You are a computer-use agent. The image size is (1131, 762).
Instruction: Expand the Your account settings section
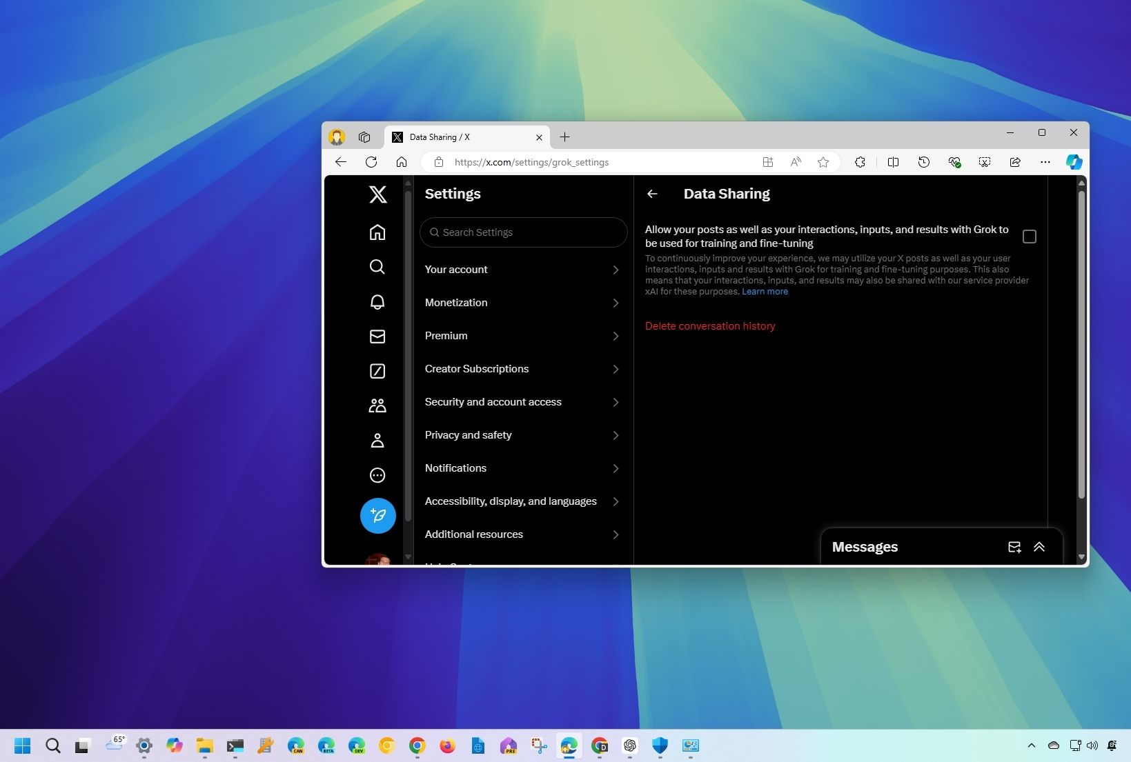522,270
